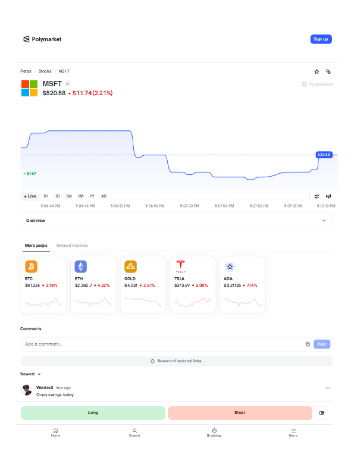The image size is (354, 458).
Task: Open the Newest sort dropdown
Action: [x=30, y=374]
